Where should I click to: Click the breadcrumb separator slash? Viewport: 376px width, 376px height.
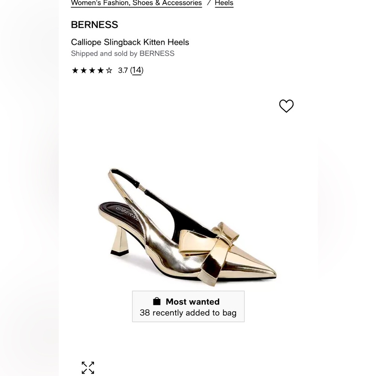(209, 3)
